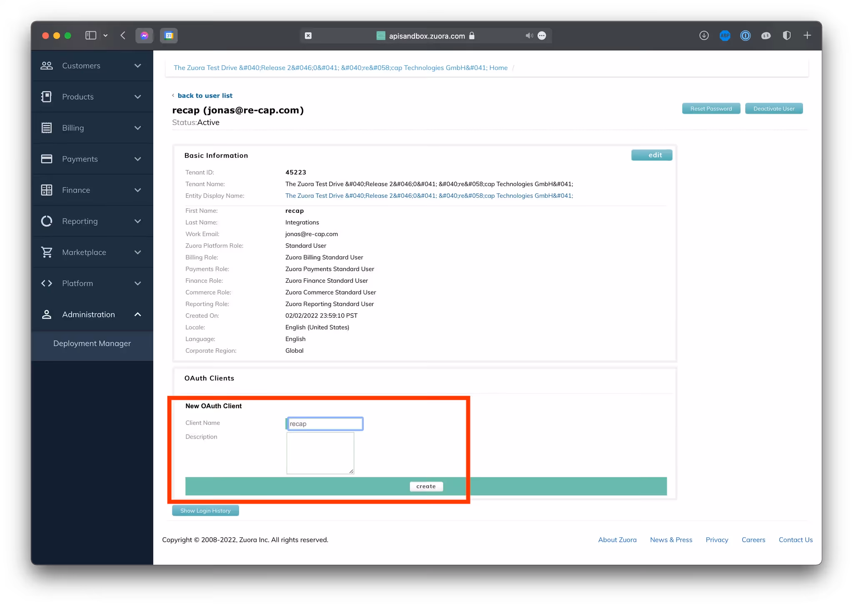The width and height of the screenshot is (853, 606).
Task: Click the 1Password extension icon
Action: pyautogui.click(x=745, y=36)
